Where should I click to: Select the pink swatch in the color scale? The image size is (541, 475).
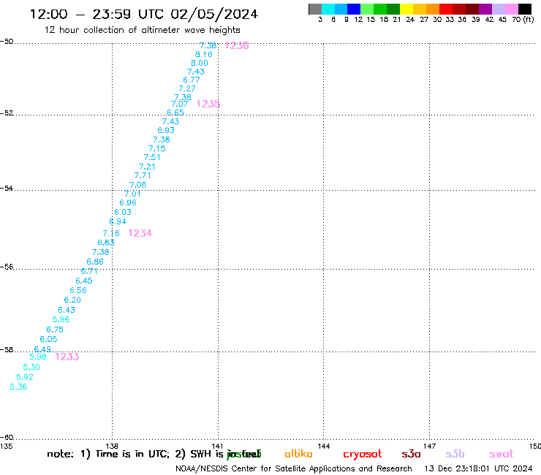[x=512, y=9]
